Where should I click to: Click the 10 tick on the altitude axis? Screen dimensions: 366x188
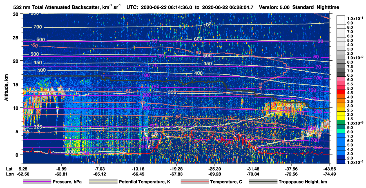pos(16,108)
